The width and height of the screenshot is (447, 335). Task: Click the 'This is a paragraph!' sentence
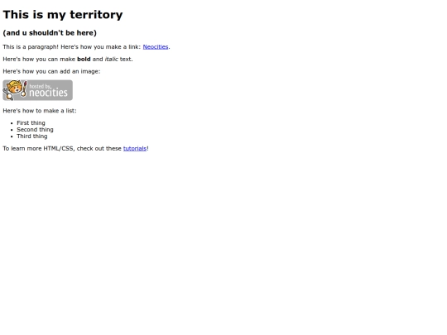[x=31, y=46]
